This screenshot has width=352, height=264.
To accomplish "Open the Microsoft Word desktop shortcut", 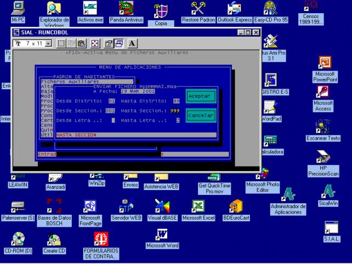I will [x=162, y=239].
